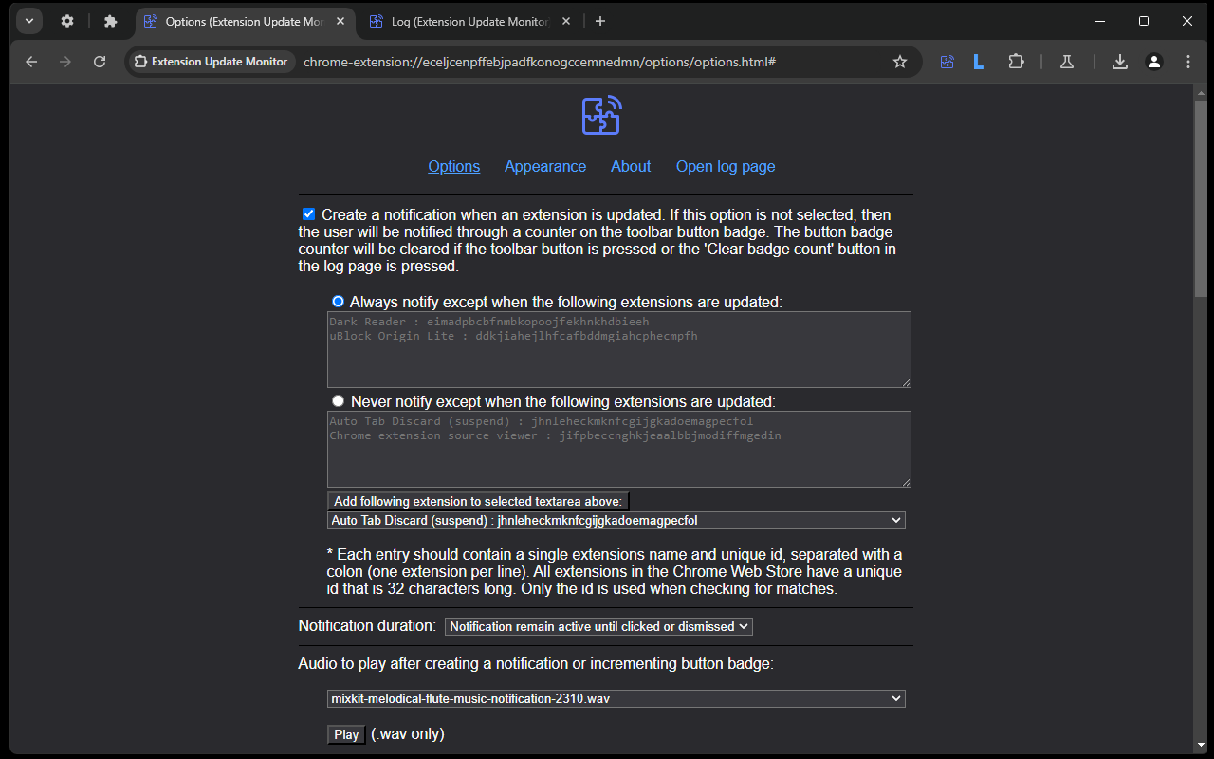Screen dimensions: 1214x759
Task: Open the audio file .wav dropdown
Action: [616, 698]
